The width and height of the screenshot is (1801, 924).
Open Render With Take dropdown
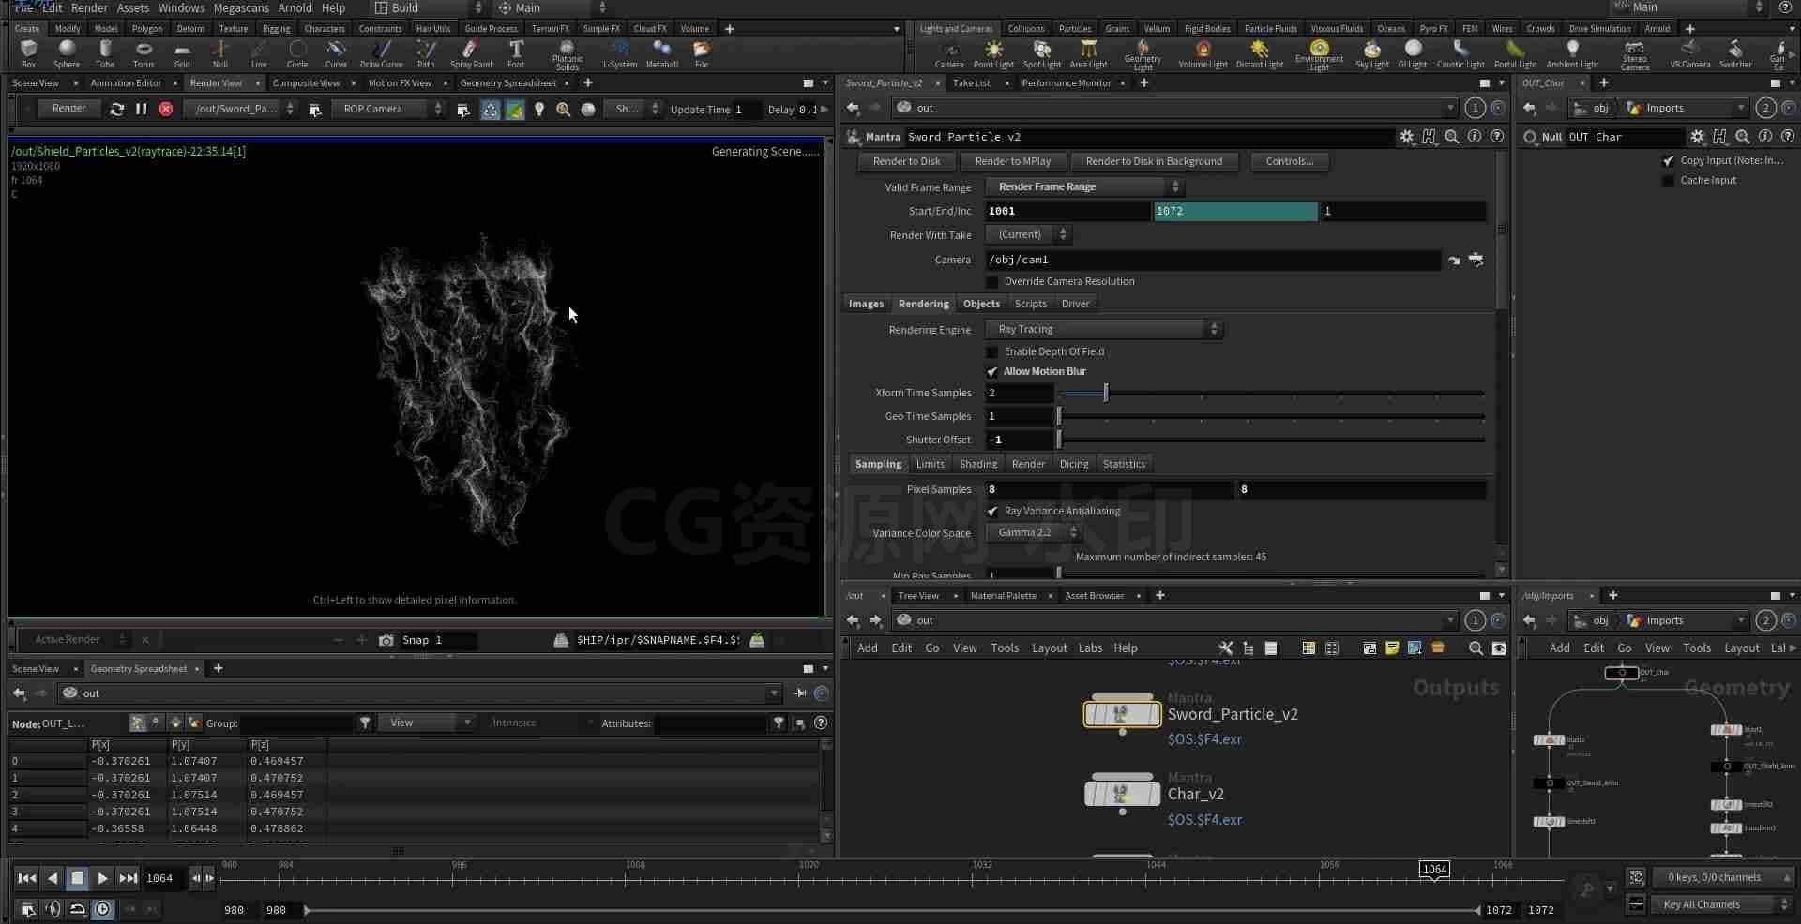1028,234
